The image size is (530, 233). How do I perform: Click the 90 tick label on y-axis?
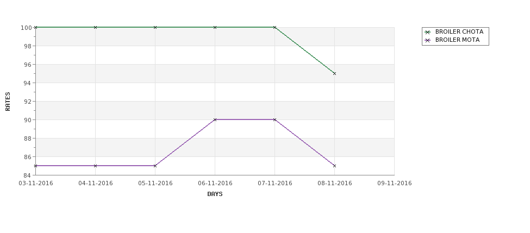click(x=28, y=120)
